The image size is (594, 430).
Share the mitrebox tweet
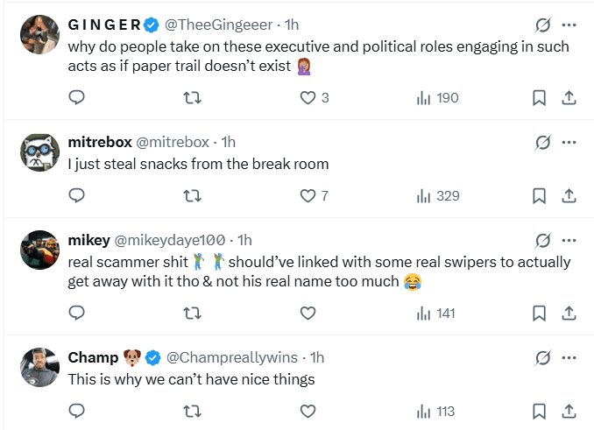click(568, 195)
